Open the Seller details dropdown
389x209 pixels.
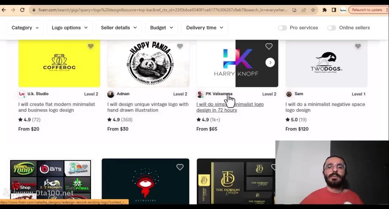coord(119,28)
